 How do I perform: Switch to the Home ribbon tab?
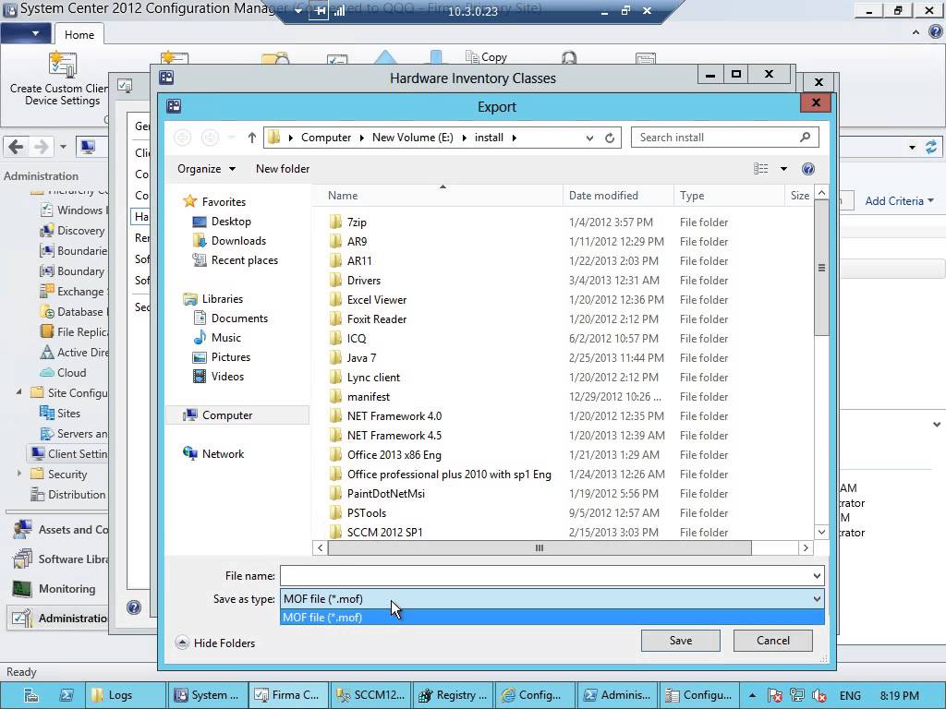(79, 34)
